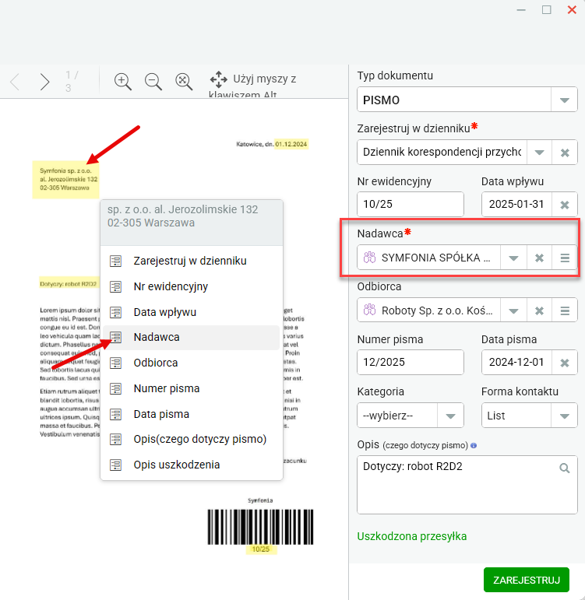Click the icon beside Numer pisma menu entry
This screenshot has height=600, width=585.
click(116, 389)
